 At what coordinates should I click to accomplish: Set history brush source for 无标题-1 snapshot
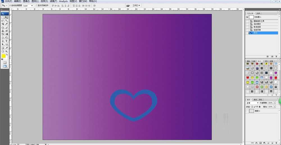[247, 17]
